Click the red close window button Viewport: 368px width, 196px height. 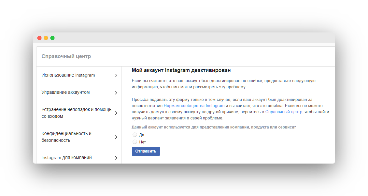pos(39,38)
